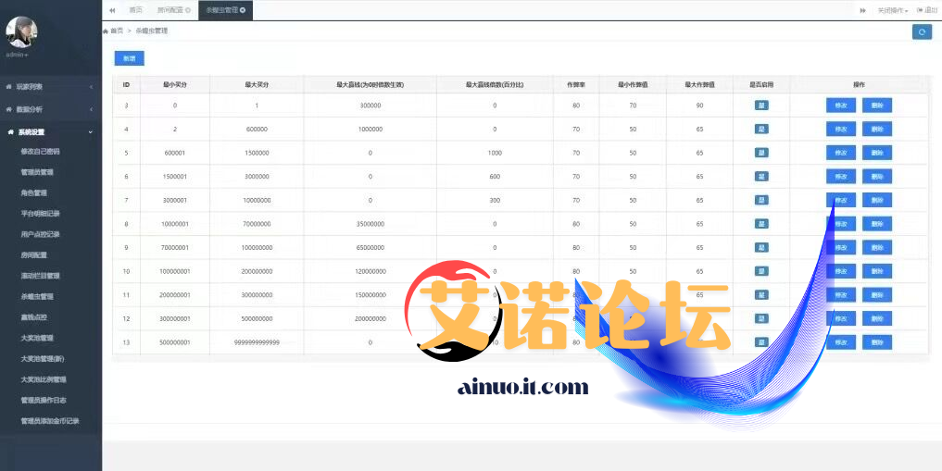
Task: Switch to the 首页 tab
Action: [x=136, y=10]
